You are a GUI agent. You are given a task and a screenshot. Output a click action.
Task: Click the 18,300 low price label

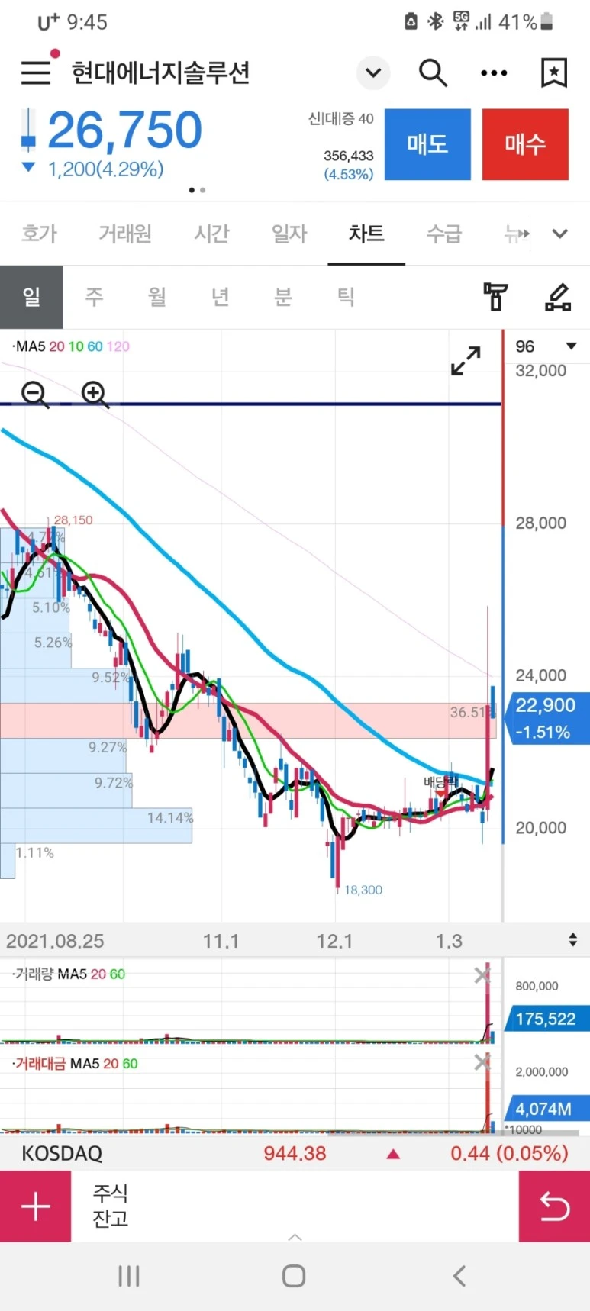click(363, 890)
